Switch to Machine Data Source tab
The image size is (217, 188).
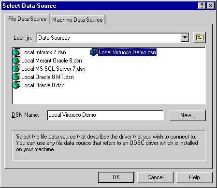(77, 20)
